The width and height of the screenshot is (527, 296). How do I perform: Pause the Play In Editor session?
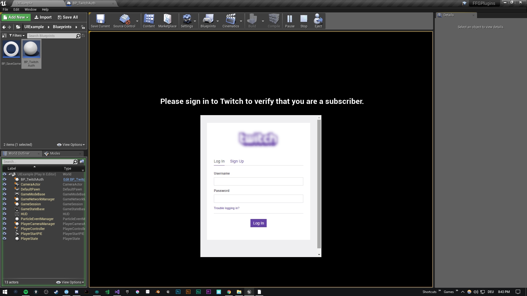(x=290, y=21)
